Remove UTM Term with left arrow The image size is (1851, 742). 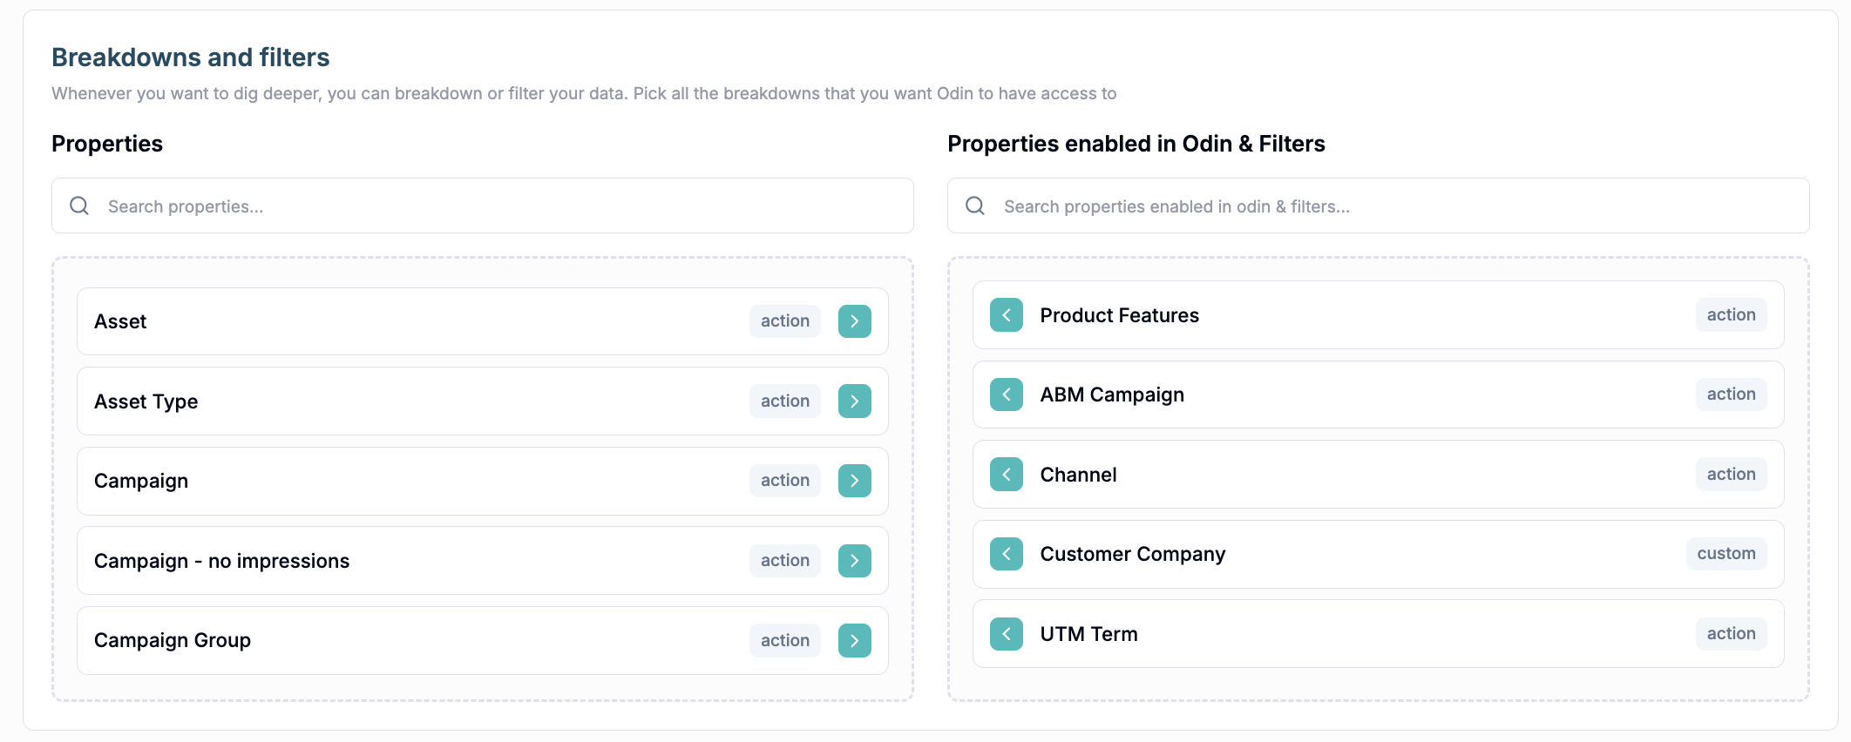pos(1007,634)
